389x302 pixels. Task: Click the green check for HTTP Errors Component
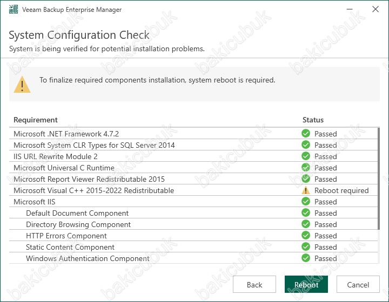306,236
